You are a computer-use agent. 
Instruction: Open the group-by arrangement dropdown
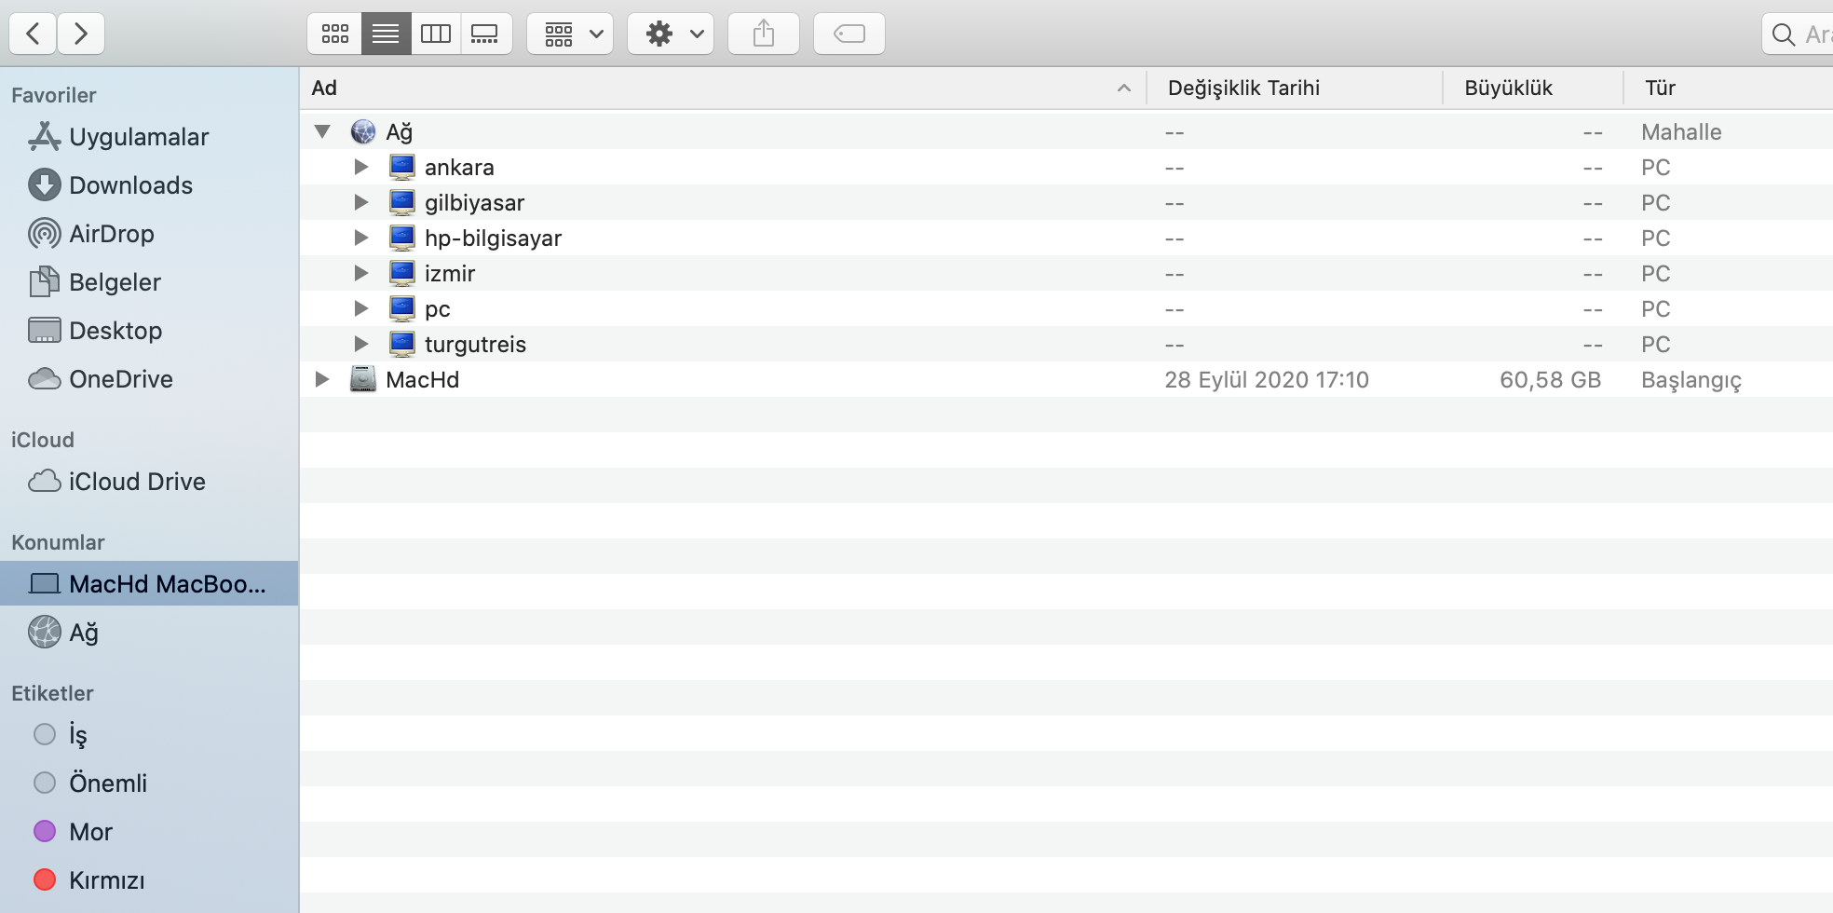570,34
